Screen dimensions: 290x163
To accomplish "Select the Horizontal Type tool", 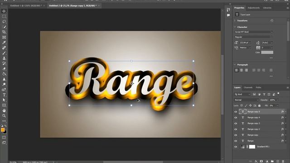I will coord(4,95).
